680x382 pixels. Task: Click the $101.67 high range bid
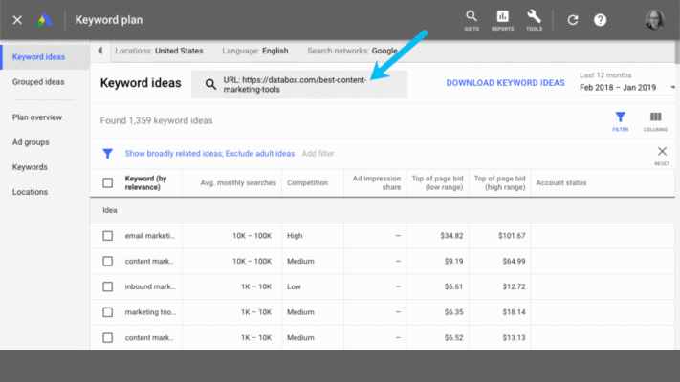512,236
